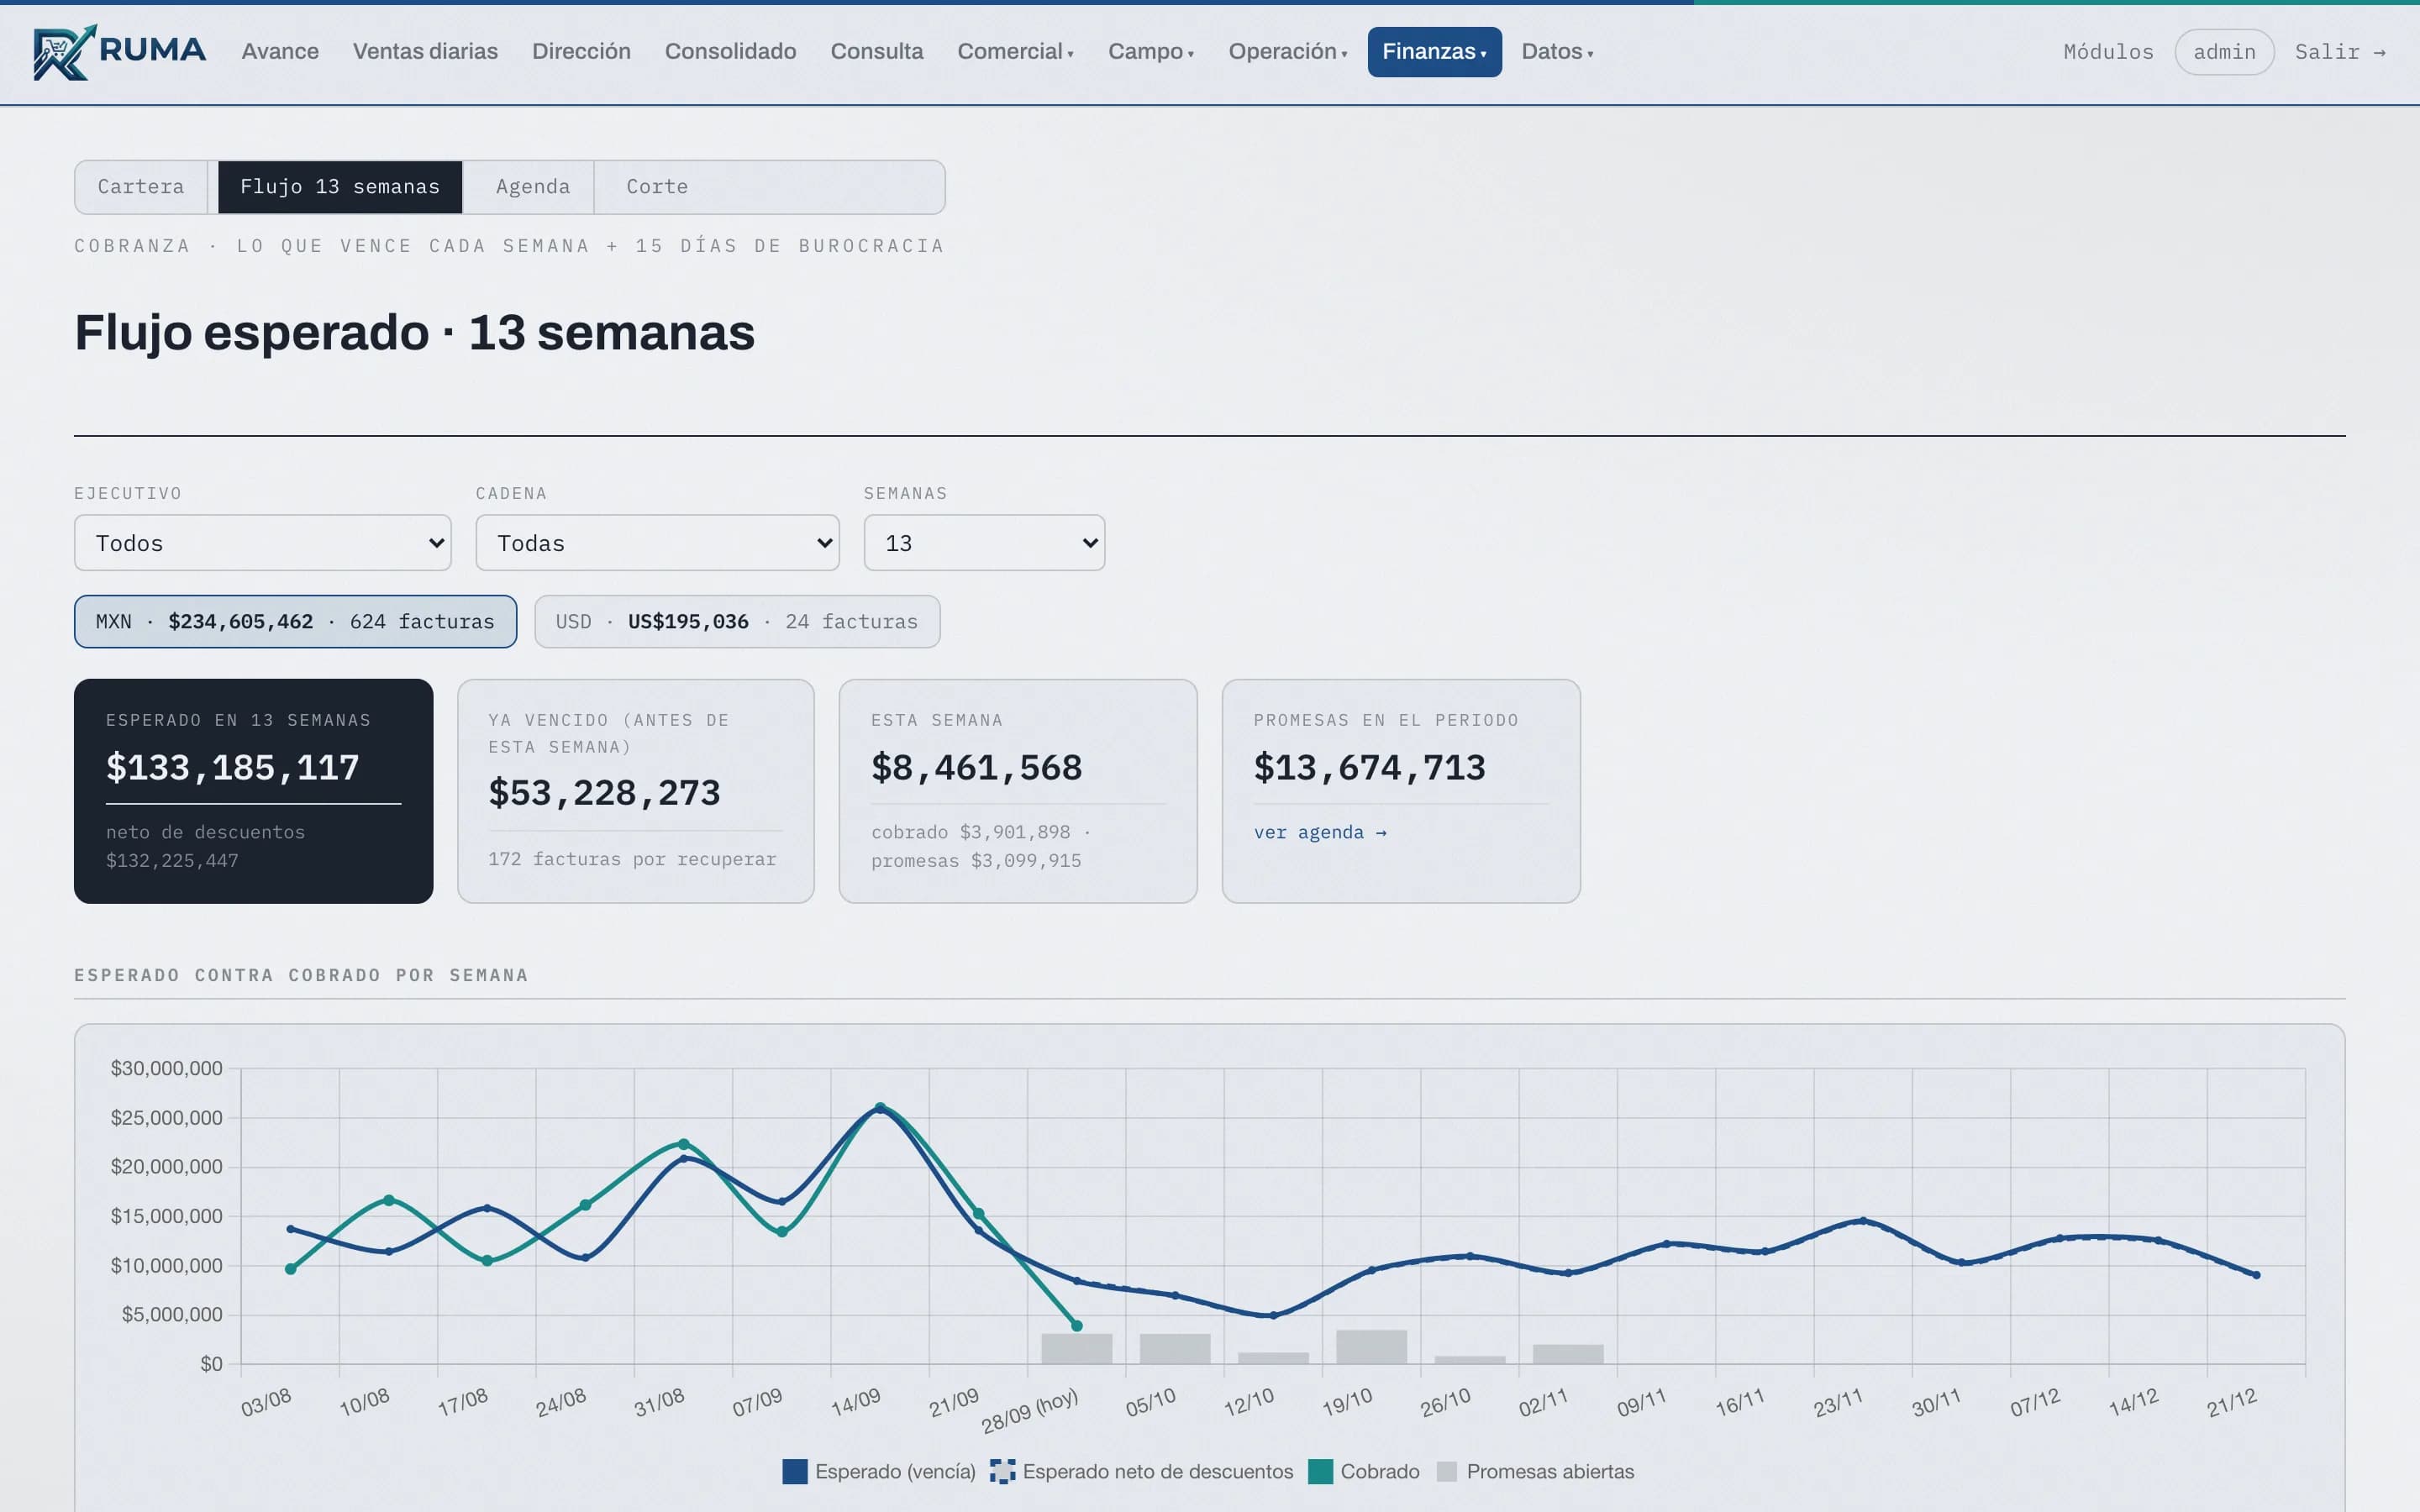Expand the Comercial nav menu
The width and height of the screenshot is (2420, 1512).
1015,52
